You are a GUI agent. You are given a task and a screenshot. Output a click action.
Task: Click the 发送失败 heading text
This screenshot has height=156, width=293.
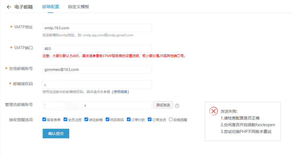click(x=229, y=111)
